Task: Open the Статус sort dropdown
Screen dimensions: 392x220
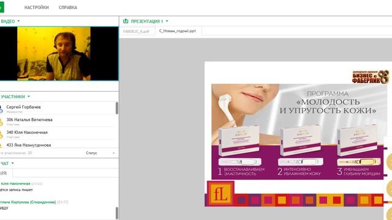Action: coord(100,153)
